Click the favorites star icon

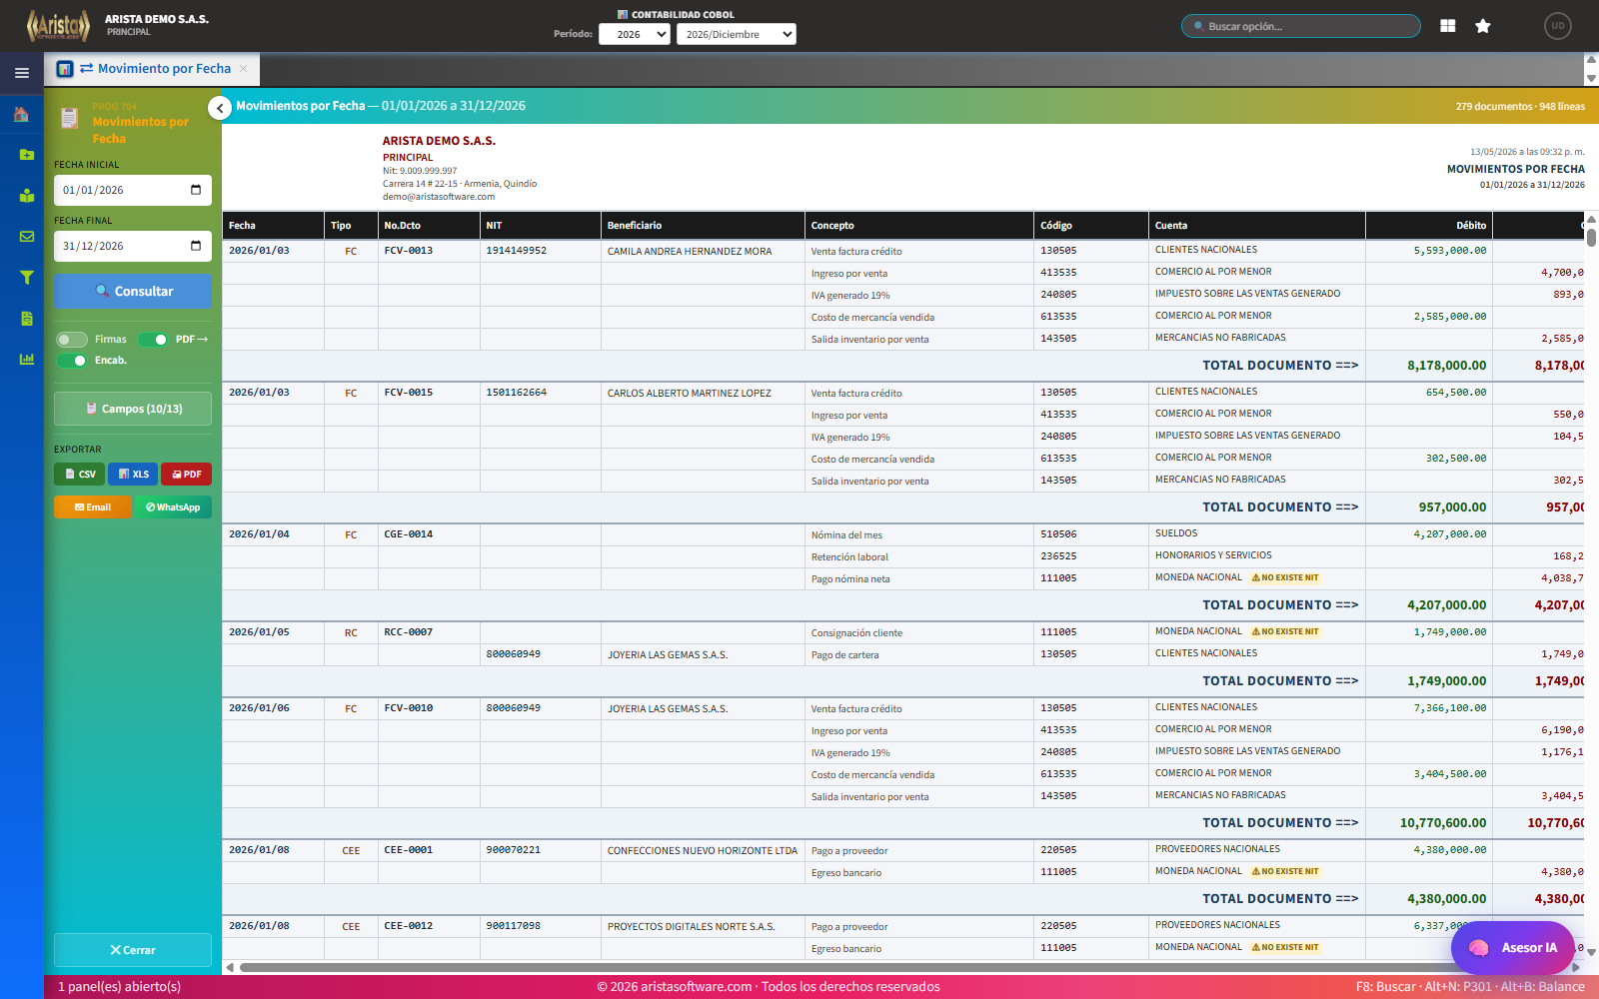coord(1483,26)
